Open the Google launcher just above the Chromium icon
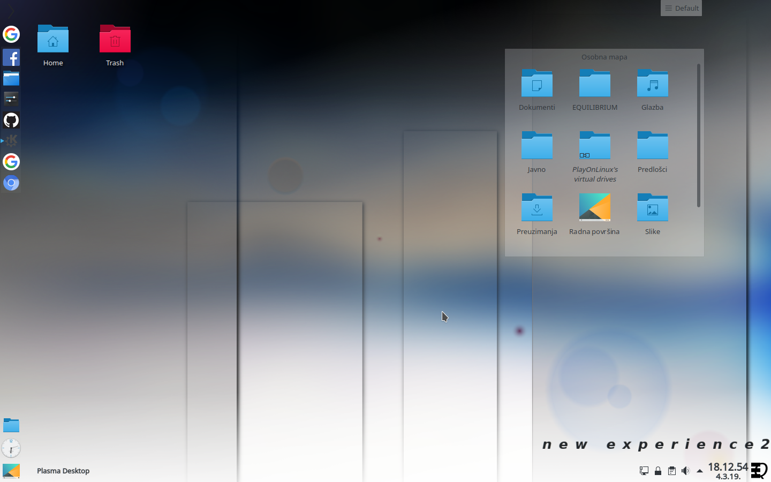This screenshot has height=482, width=771. click(11, 162)
